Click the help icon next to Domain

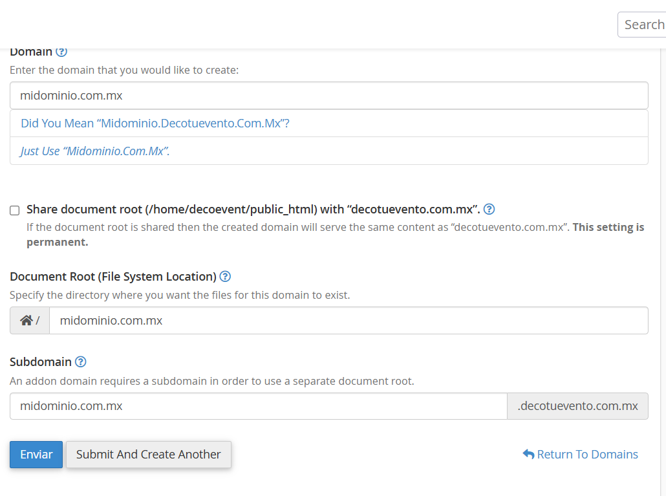pos(61,52)
